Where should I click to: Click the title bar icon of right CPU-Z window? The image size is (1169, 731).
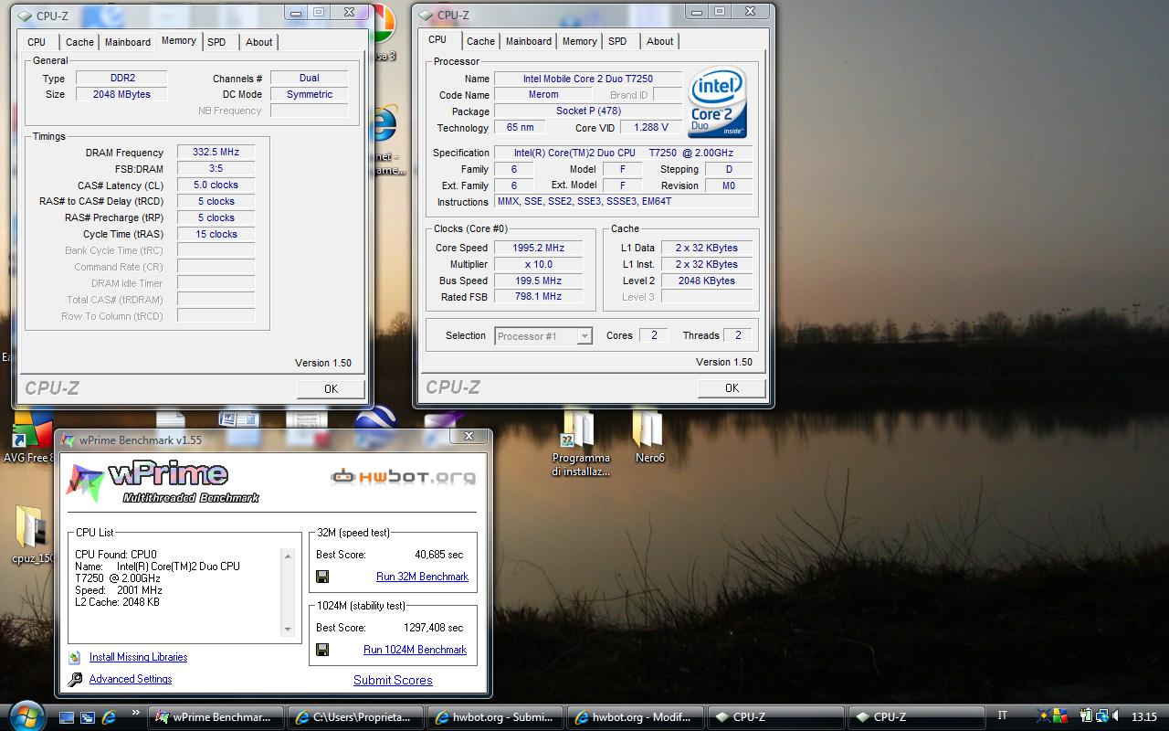point(426,15)
